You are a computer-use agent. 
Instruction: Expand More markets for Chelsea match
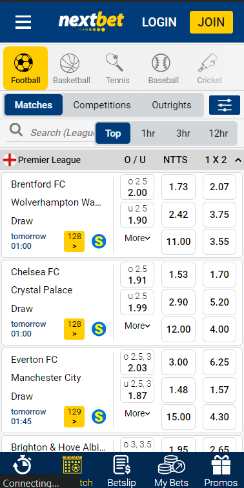pyautogui.click(x=137, y=326)
